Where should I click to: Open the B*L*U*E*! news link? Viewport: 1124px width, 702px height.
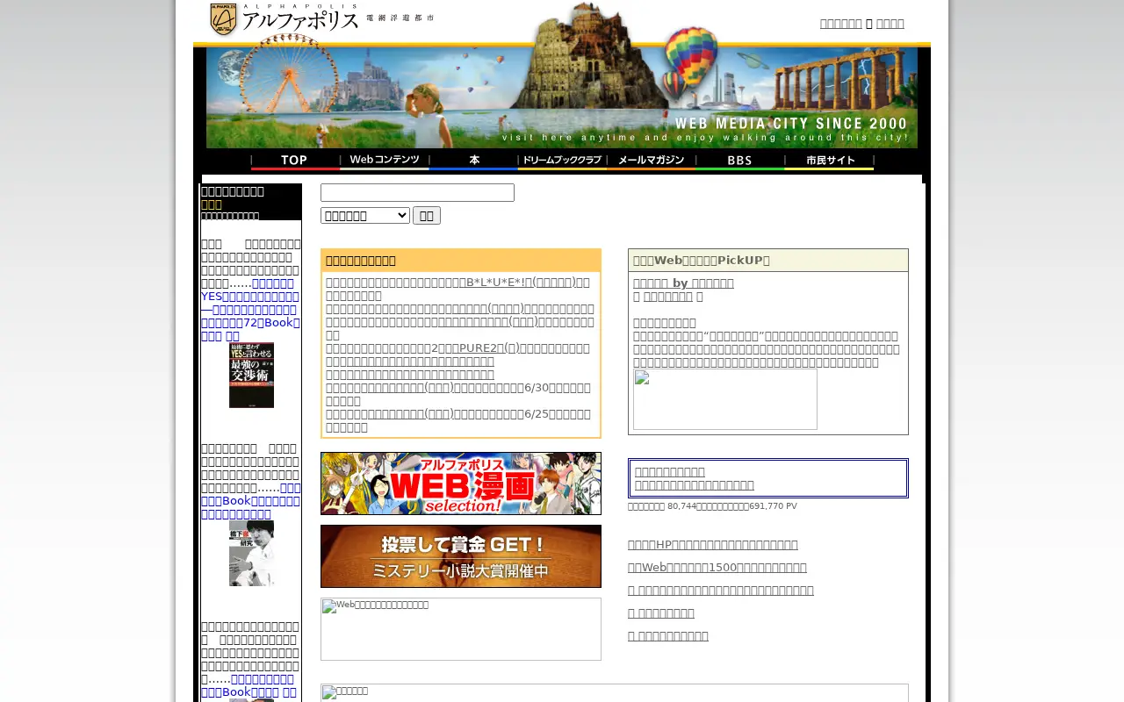tap(521, 283)
